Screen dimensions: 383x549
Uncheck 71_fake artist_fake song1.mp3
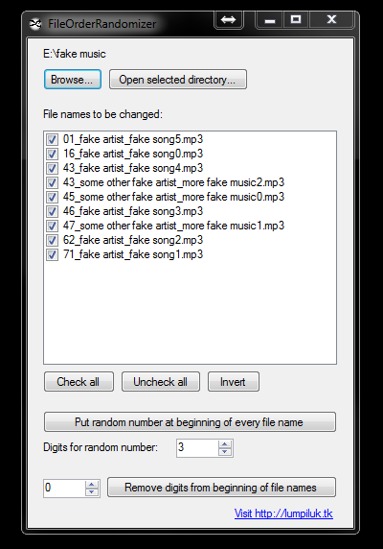(52, 254)
